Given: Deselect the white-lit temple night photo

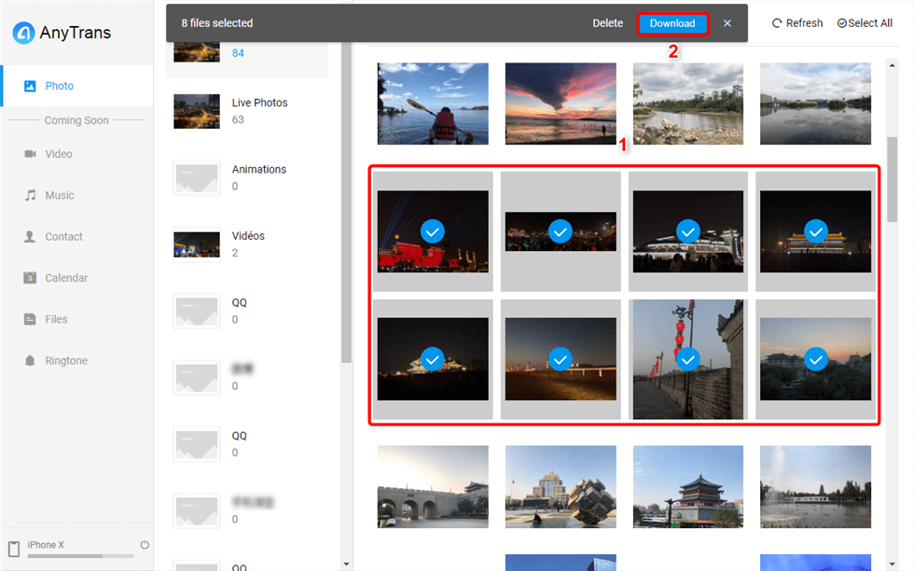Looking at the screenshot, I should (688, 231).
